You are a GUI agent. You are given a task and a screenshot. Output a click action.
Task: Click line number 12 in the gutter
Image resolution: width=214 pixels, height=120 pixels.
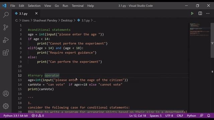(20, 75)
